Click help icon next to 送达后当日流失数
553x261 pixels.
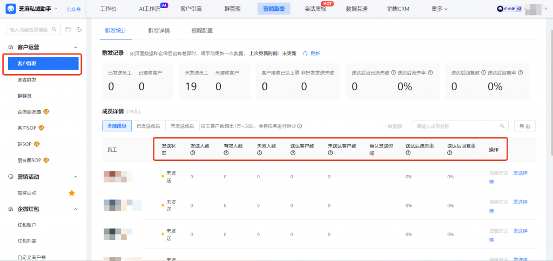point(393,73)
